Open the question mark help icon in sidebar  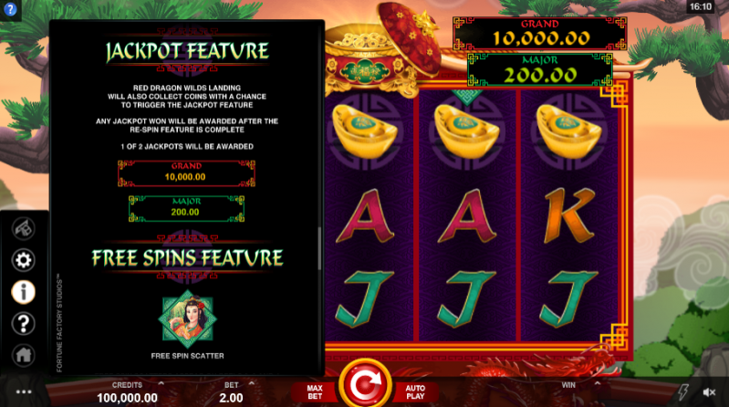[x=23, y=324]
